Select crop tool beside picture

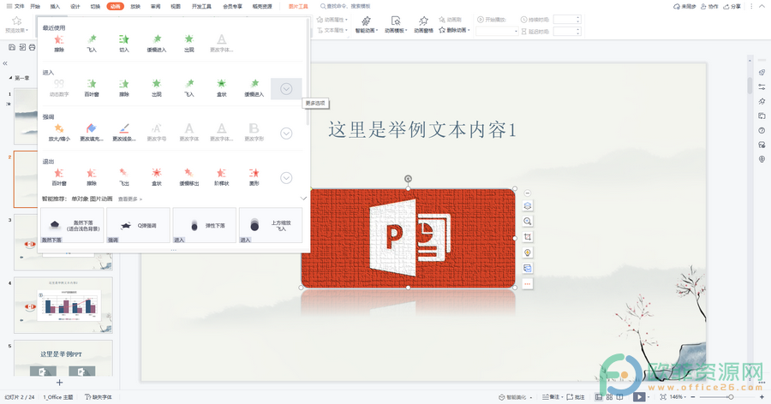click(528, 237)
